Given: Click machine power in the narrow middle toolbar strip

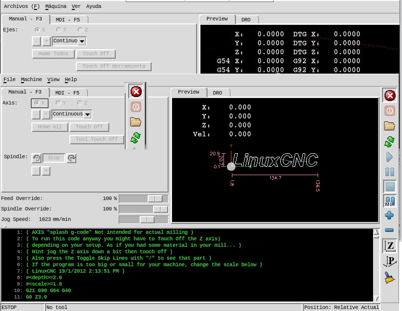Looking at the screenshot, I should [x=136, y=106].
